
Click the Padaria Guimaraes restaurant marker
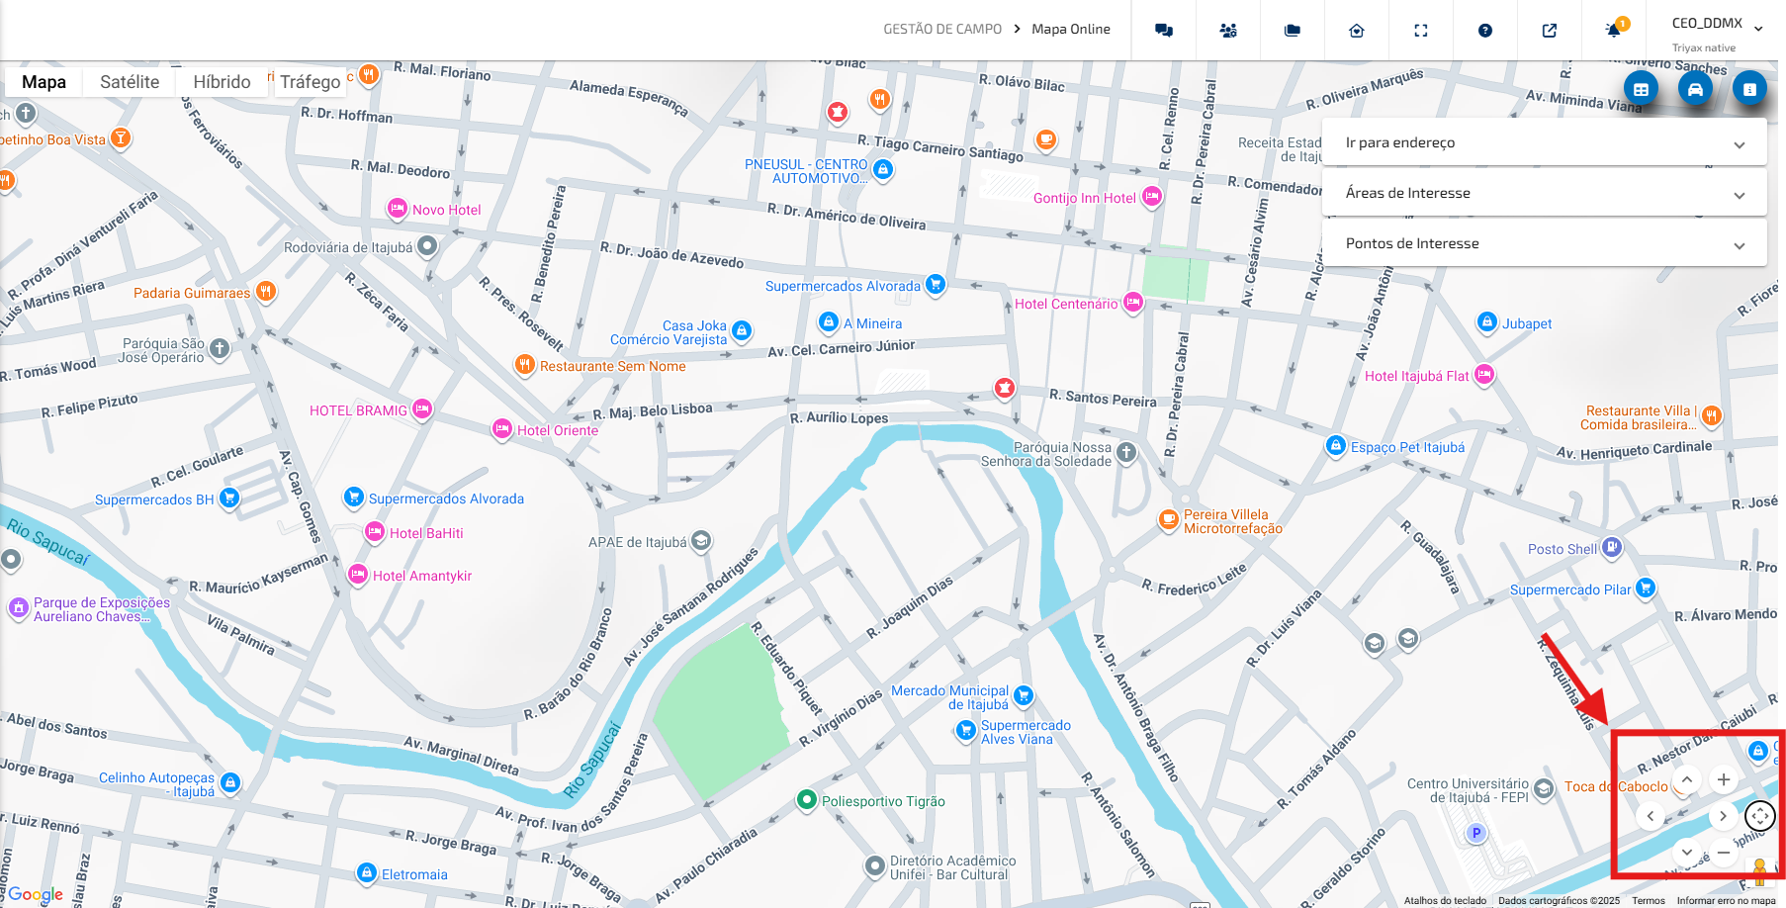click(x=265, y=291)
